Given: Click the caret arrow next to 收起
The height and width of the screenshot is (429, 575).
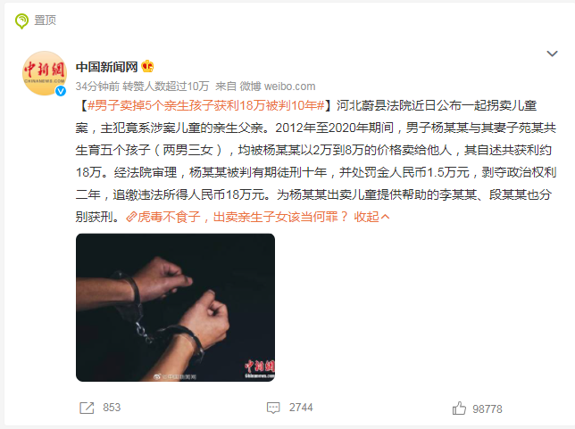Looking at the screenshot, I should (x=385, y=218).
